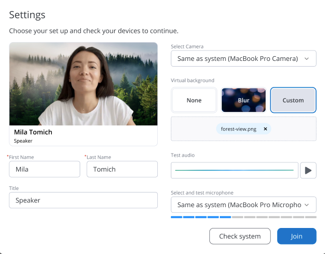Click the camera preview video thumbnail
The width and height of the screenshot is (325, 254).
click(x=83, y=84)
